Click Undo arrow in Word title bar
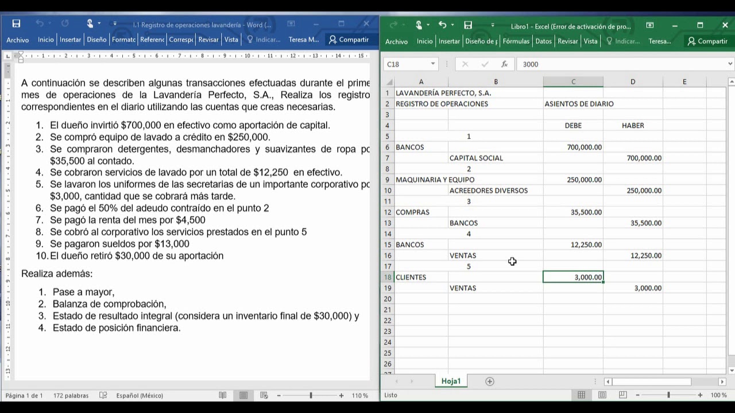This screenshot has height=413, width=735. 40,24
